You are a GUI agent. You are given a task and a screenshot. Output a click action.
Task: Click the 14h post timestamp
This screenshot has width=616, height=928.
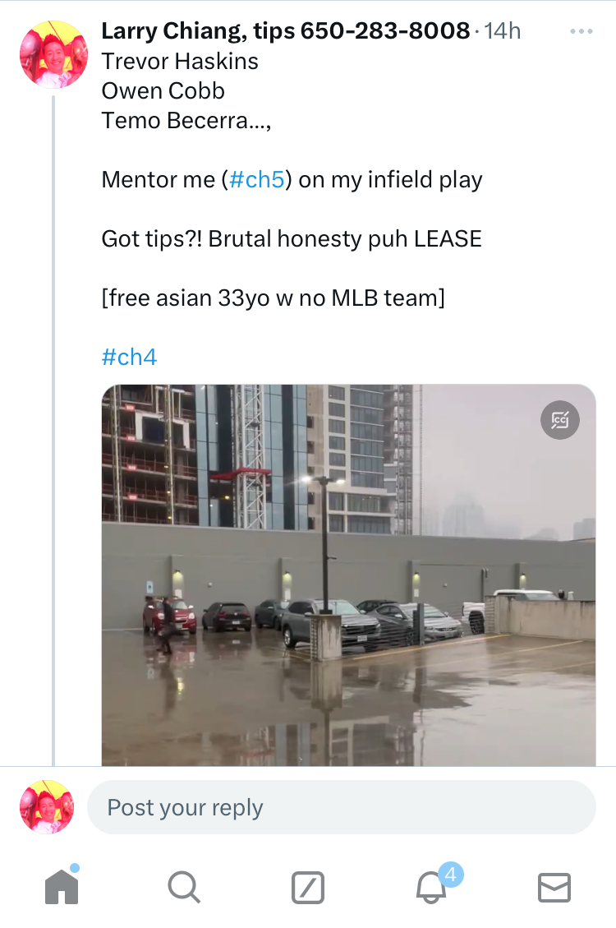pyautogui.click(x=503, y=31)
